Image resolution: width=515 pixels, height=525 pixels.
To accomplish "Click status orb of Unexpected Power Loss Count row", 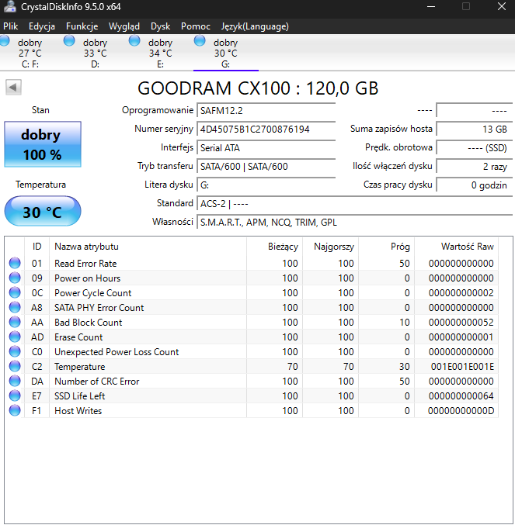I will coord(15,351).
